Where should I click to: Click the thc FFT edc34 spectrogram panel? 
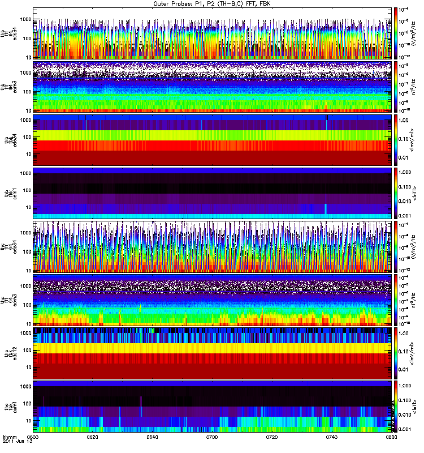point(212,246)
